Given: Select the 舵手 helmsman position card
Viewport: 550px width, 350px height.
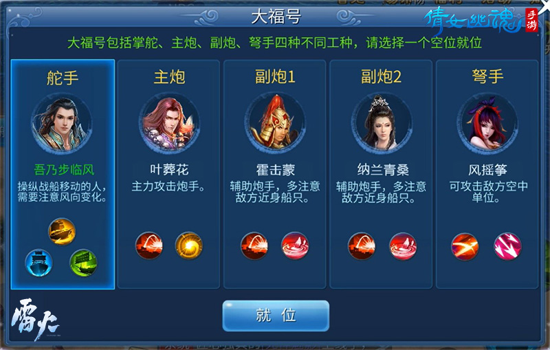Looking at the screenshot, I should tap(63, 174).
